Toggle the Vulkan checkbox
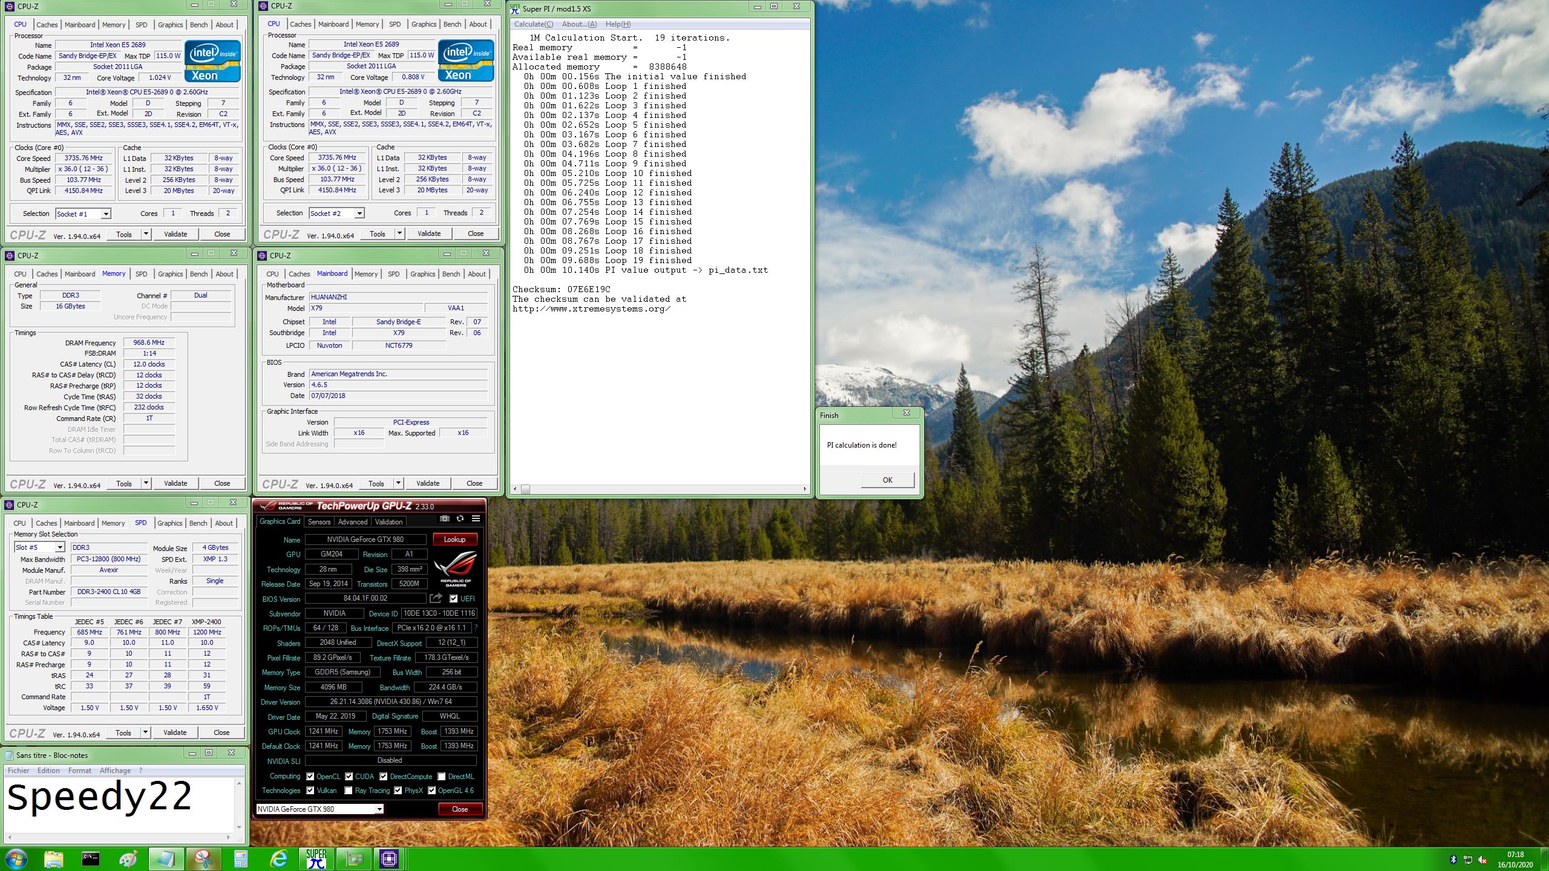This screenshot has height=871, width=1549. (310, 791)
